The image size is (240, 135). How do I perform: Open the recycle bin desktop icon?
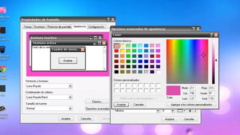point(3,49)
